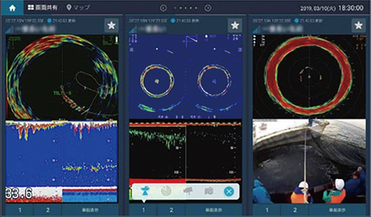The image size is (371, 217).
Task: Click 単船表示 under the third vessel
Action: tap(337, 210)
